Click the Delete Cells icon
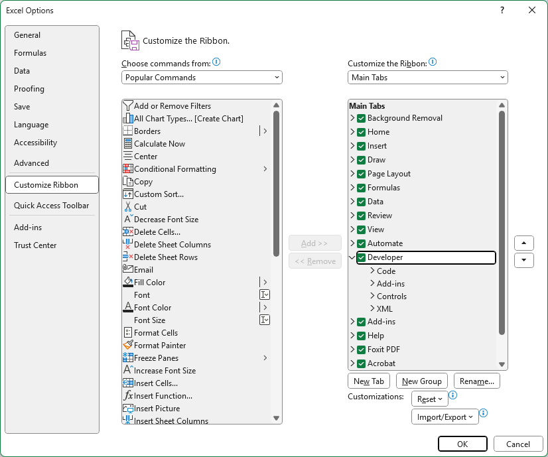 click(x=128, y=231)
